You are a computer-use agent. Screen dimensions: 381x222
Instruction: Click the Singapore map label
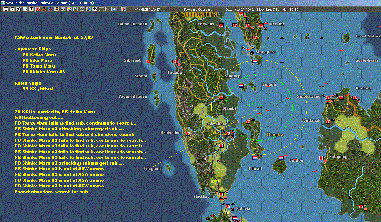coord(266,52)
